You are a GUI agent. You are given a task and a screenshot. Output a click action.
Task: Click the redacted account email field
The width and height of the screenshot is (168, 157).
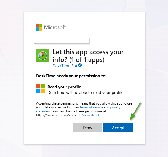coord(62,40)
